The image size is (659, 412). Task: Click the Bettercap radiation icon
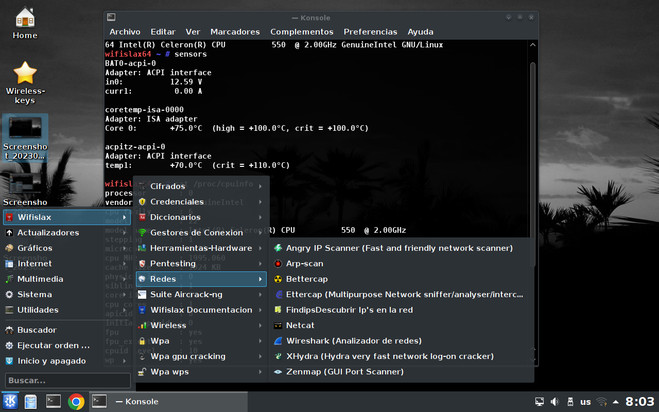tap(278, 279)
